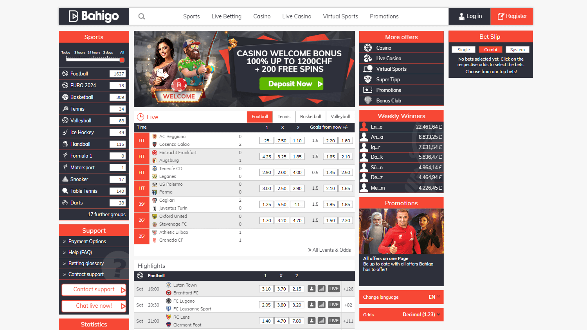Pick odds 7.80 for Clermont Foot win
Screen dimensions: 587x330
(x=297, y=321)
